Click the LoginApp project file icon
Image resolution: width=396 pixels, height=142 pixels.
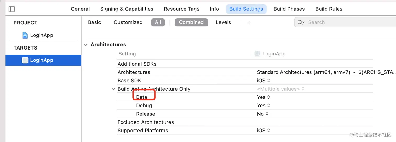[x=25, y=35]
